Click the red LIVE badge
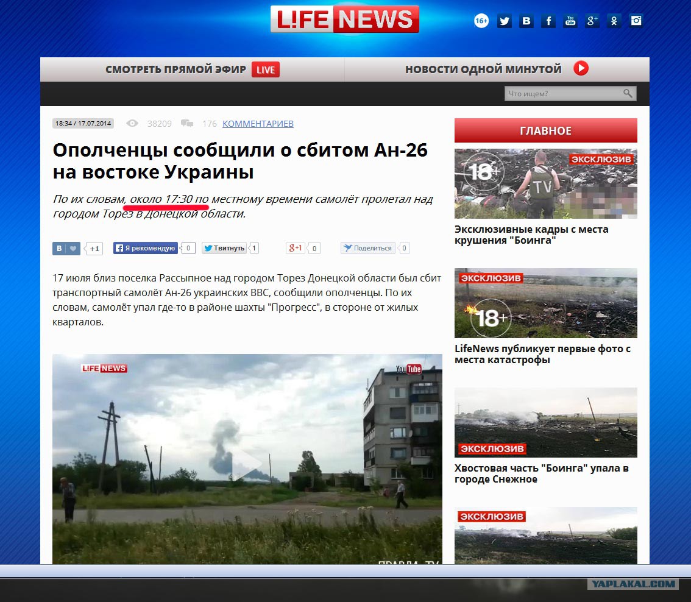The height and width of the screenshot is (602, 691). pyautogui.click(x=266, y=69)
